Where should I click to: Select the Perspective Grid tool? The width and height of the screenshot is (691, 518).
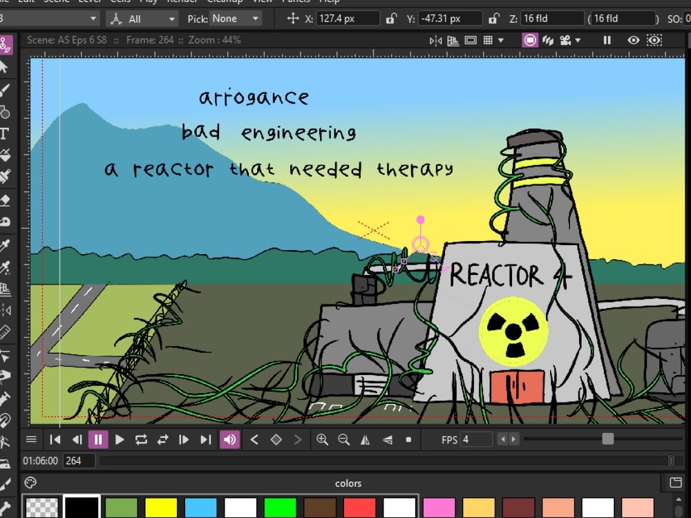pos(4,289)
